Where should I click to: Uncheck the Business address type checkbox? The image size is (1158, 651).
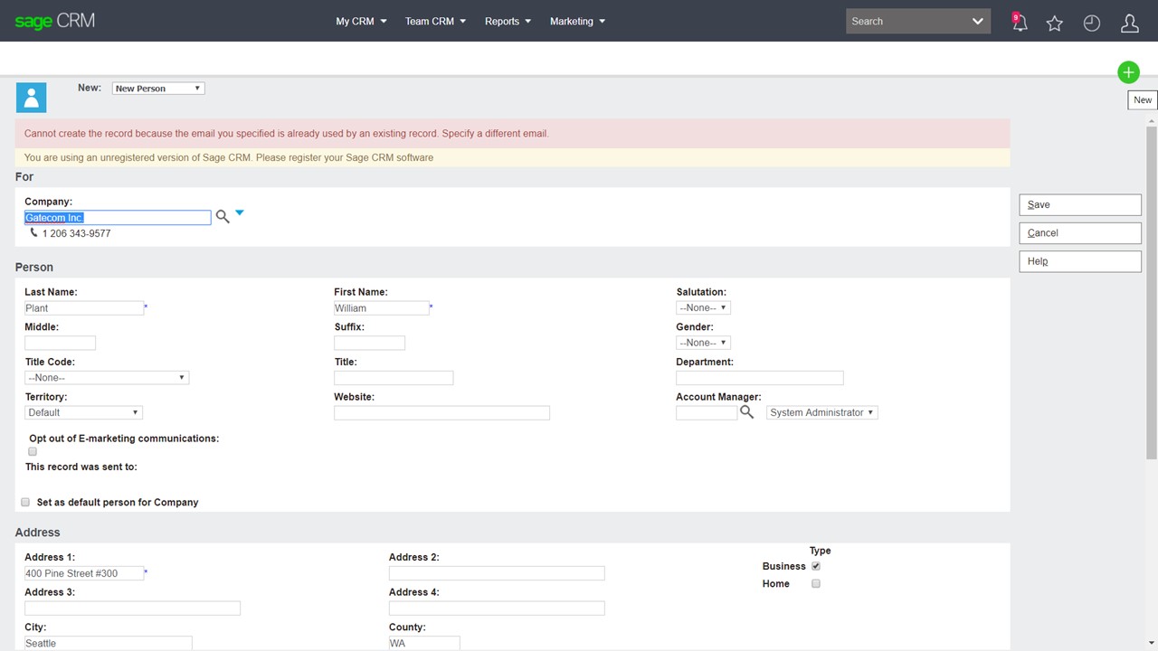click(815, 565)
